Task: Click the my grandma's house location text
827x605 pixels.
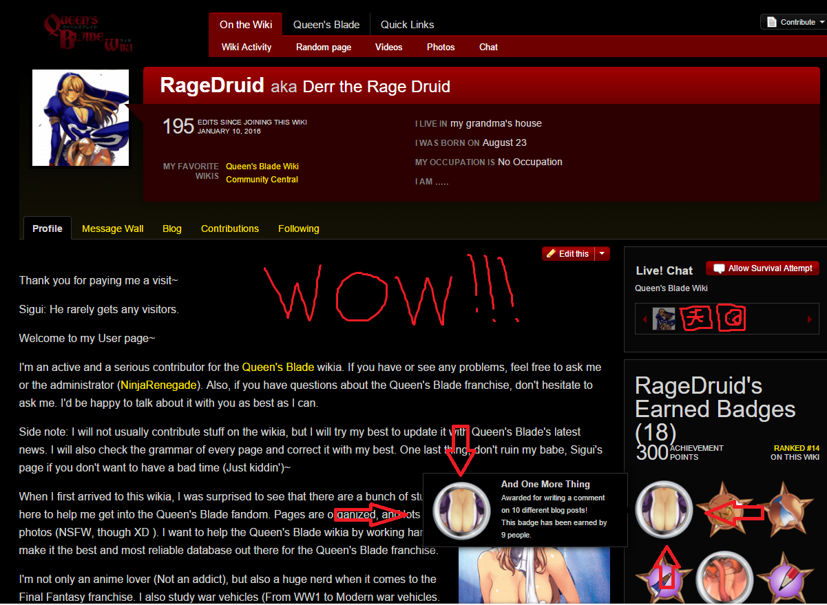Action: tap(496, 123)
